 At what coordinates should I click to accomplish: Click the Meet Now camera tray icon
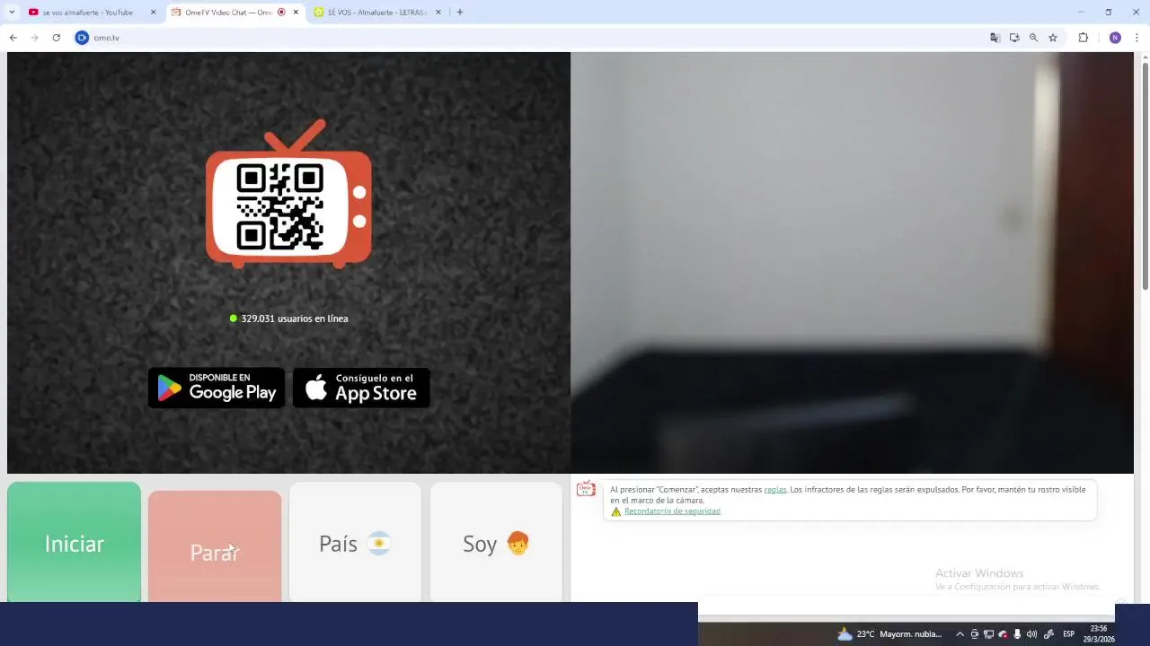974,634
